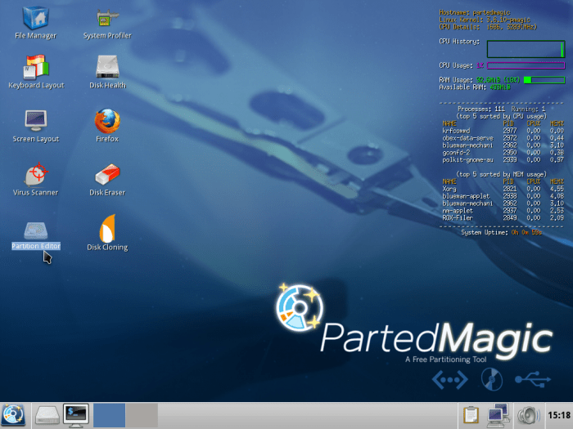Screen dimensions: 573x429
Task: Open the terminal from the taskbar
Action: (x=76, y=415)
